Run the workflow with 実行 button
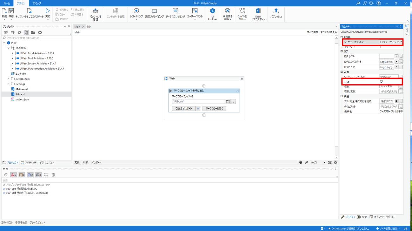The width and height of the screenshot is (412, 231). (x=48, y=13)
